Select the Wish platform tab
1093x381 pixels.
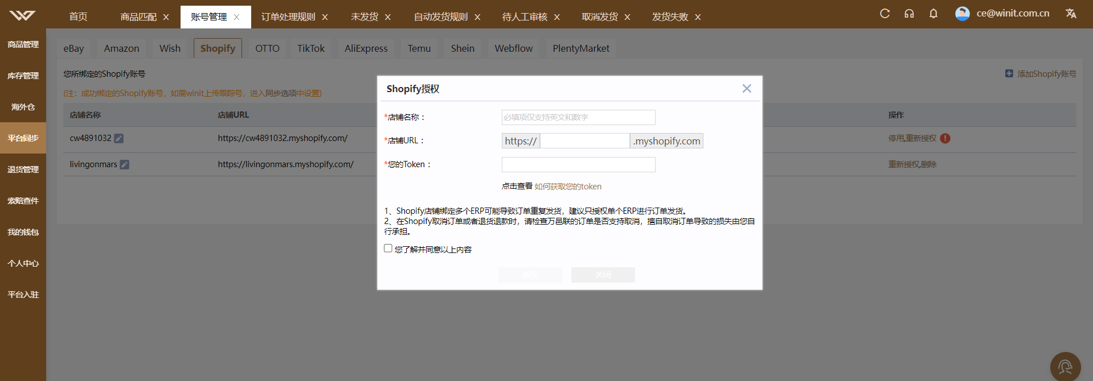(x=170, y=48)
